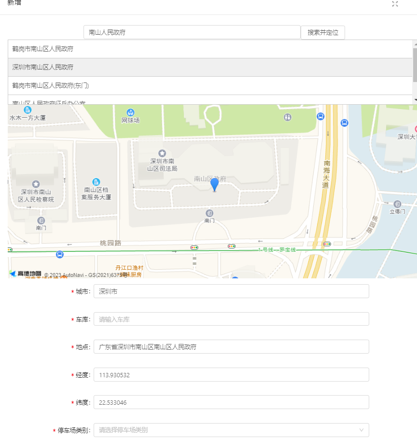Click the 地点 input field
The width and height of the screenshot is (417, 439).
(231, 347)
